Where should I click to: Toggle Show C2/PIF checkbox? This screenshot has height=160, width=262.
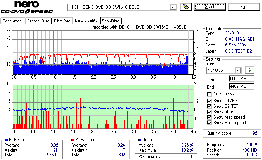(209, 106)
